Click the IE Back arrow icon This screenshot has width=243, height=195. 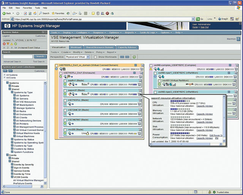point(4,14)
